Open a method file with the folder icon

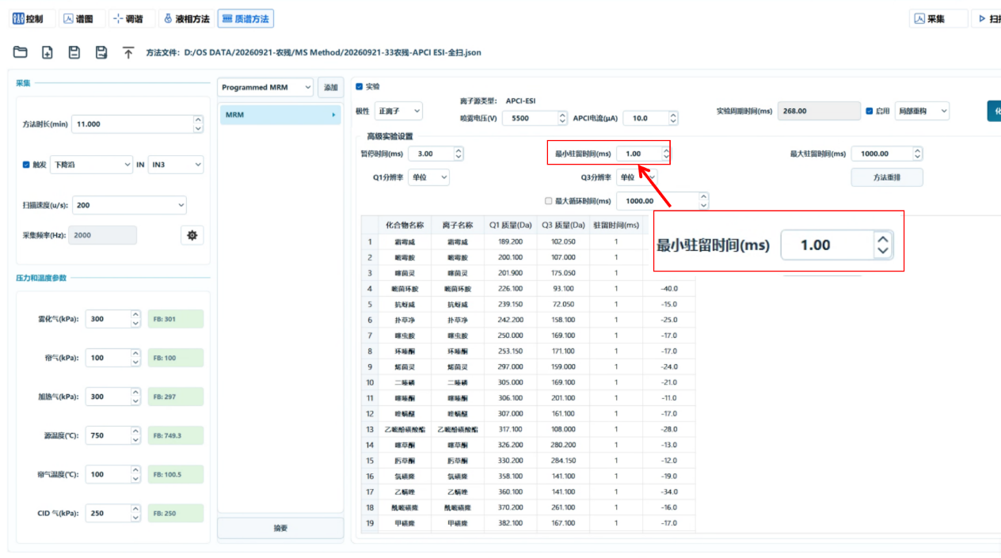tap(21, 52)
